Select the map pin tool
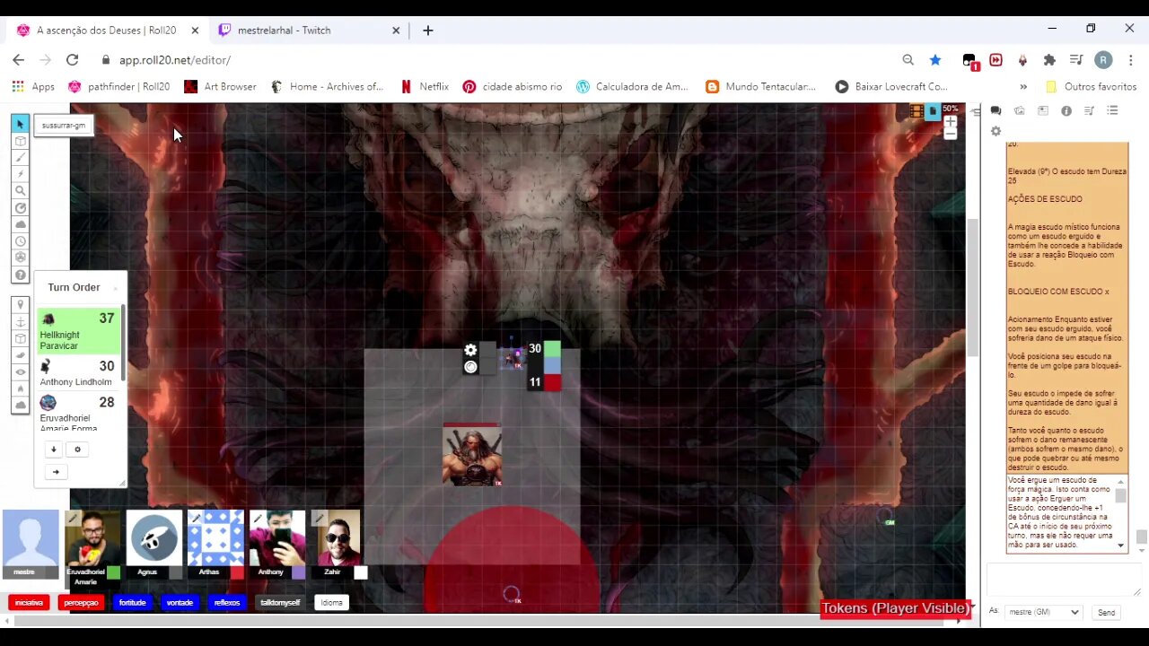The image size is (1149, 646). [20, 305]
